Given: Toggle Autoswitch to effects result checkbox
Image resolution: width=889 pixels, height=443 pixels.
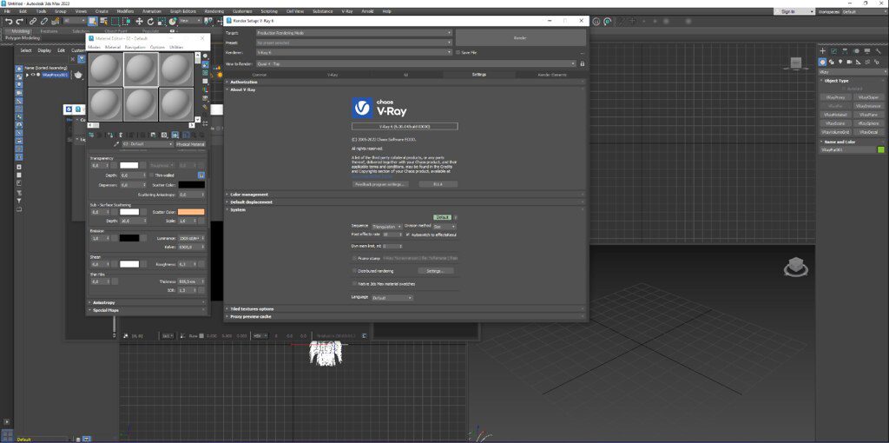Looking at the screenshot, I should pos(406,234).
